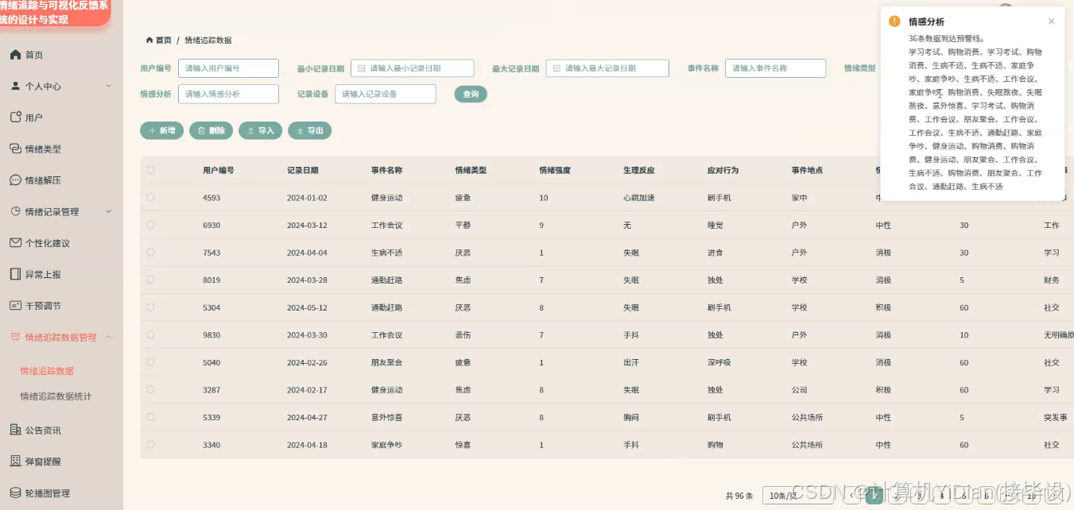
Task: Open 公告资讯 menu item
Action: coord(43,430)
